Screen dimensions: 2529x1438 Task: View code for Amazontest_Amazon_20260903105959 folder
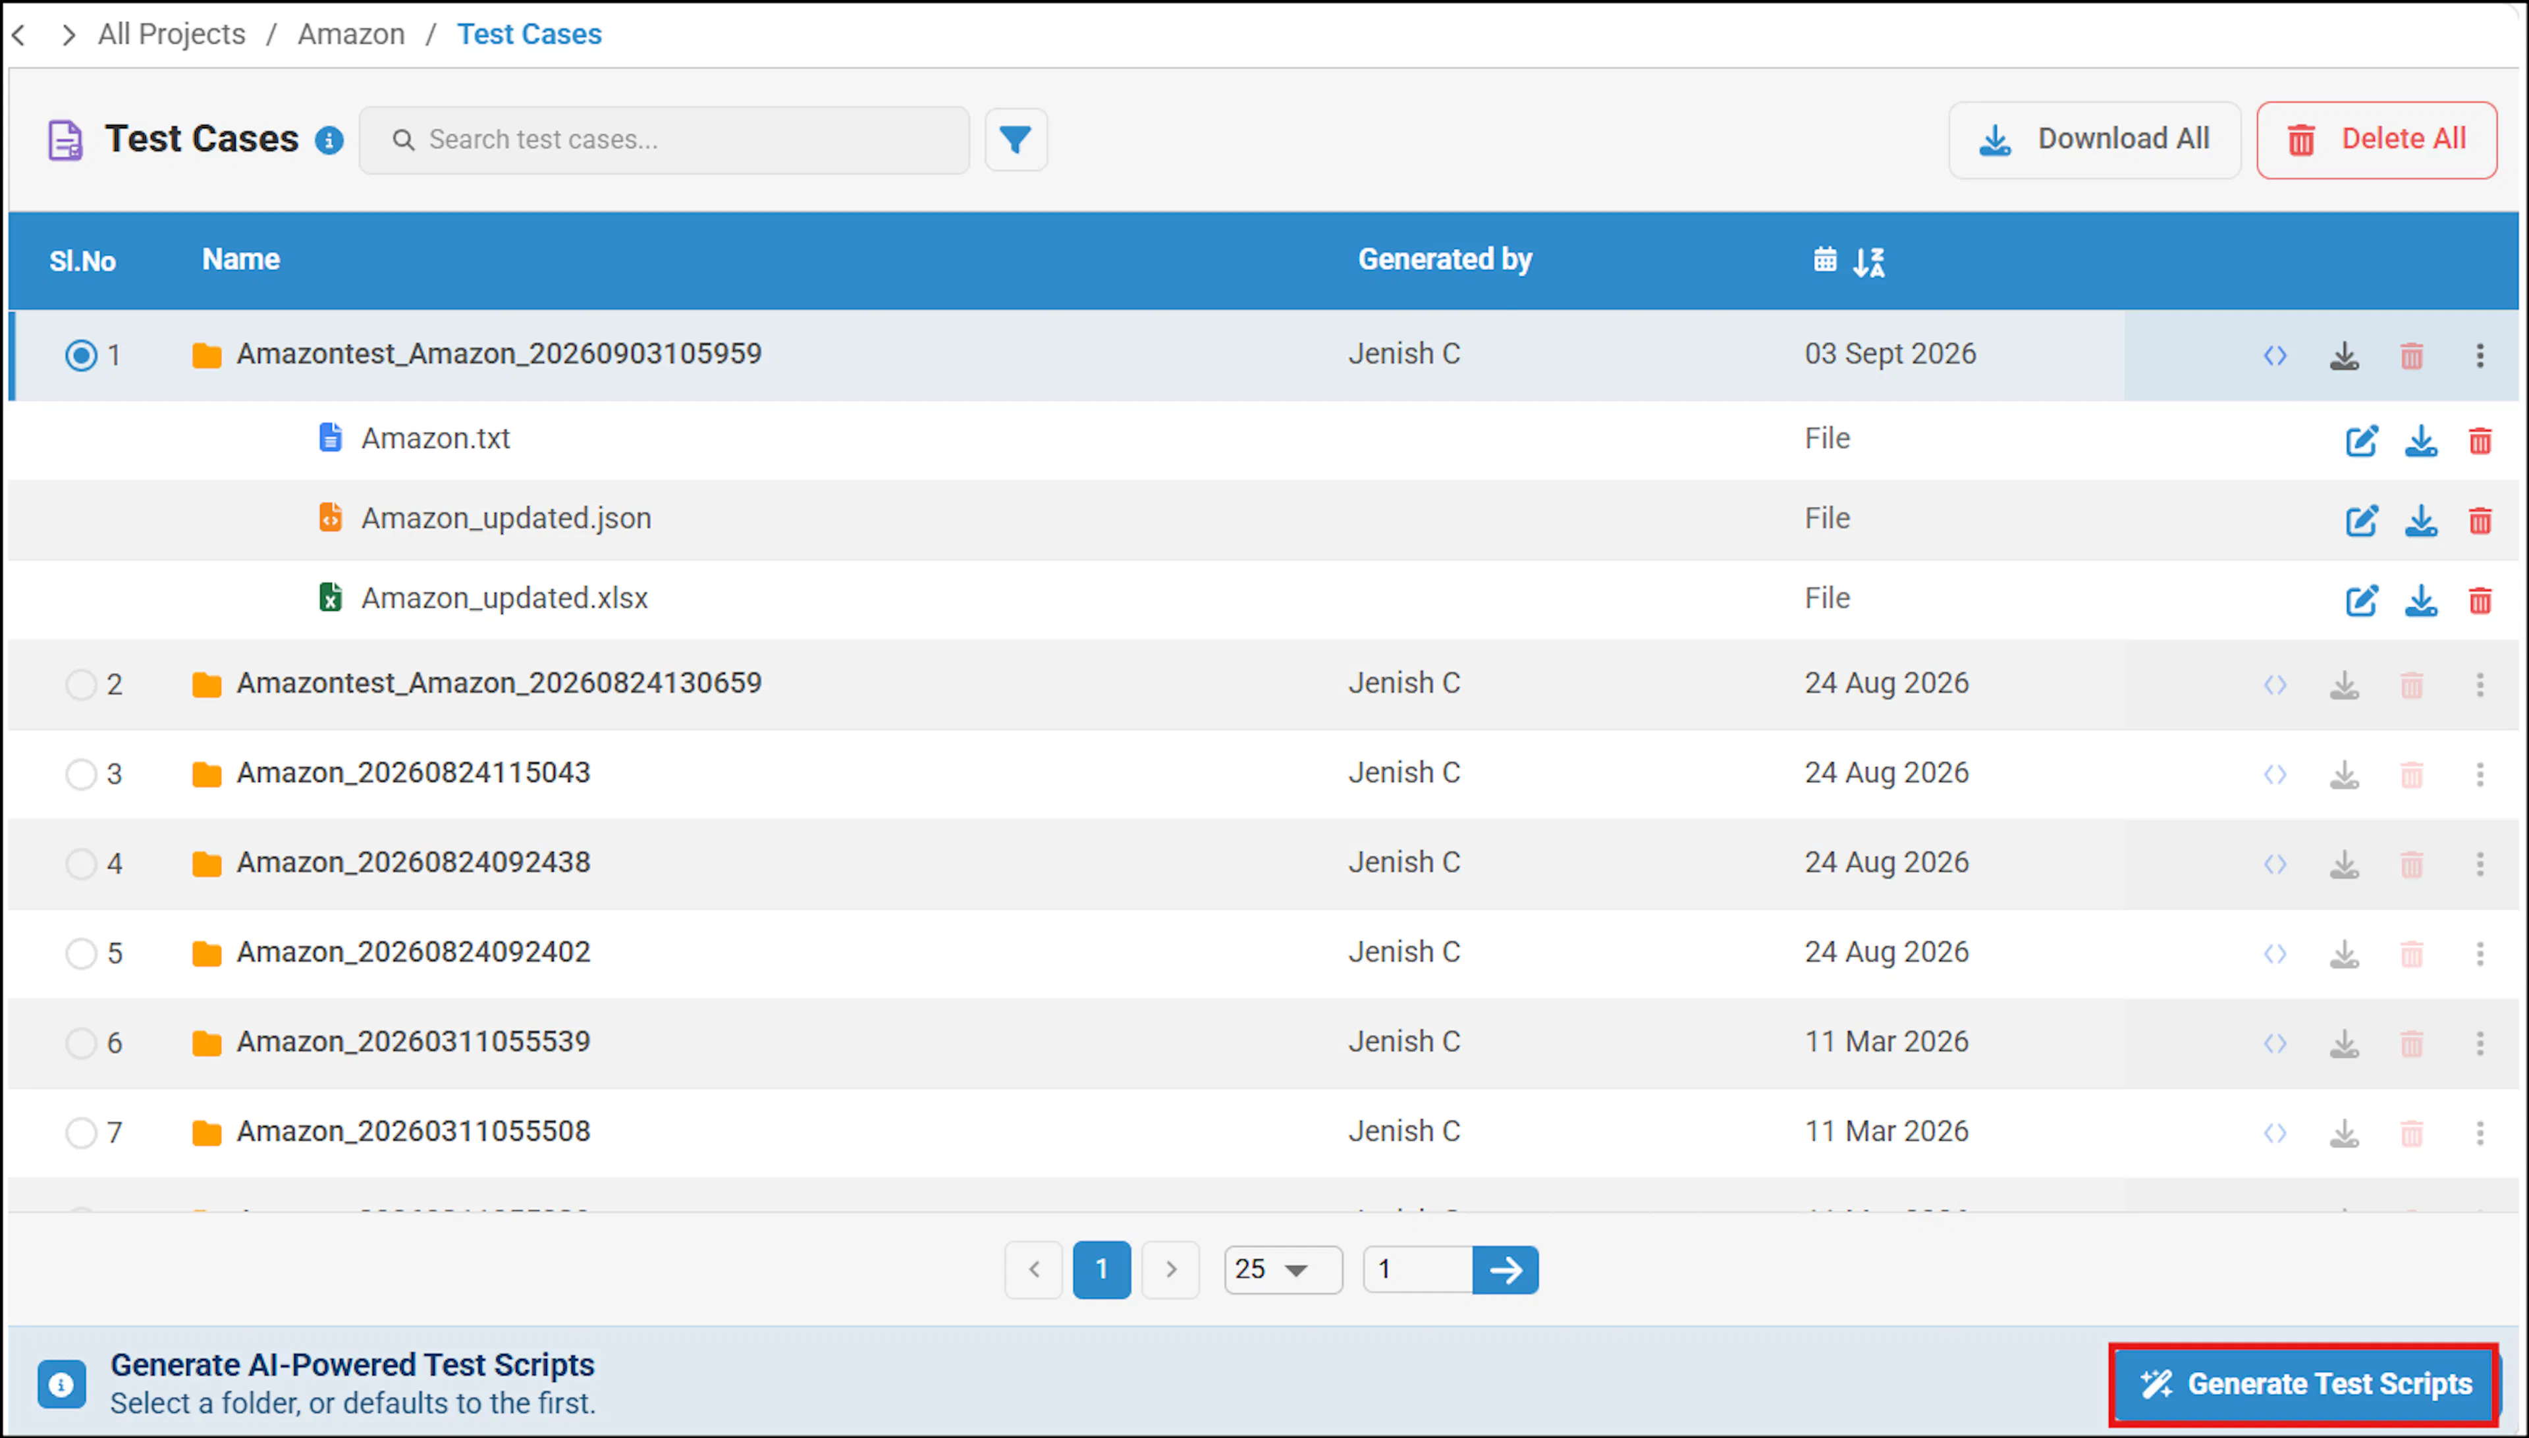tap(2275, 356)
